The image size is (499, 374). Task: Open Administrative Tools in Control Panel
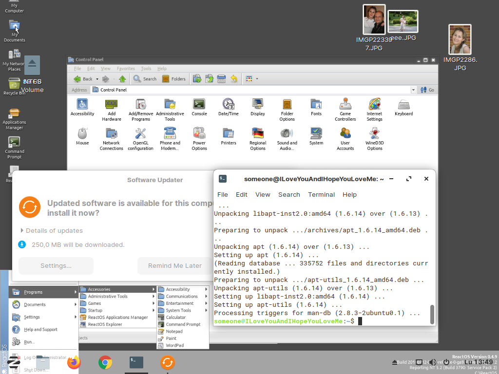tap(170, 110)
